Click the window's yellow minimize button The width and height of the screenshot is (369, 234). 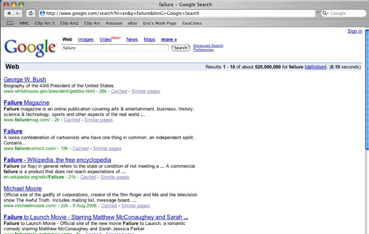pyautogui.click(x=14, y=5)
